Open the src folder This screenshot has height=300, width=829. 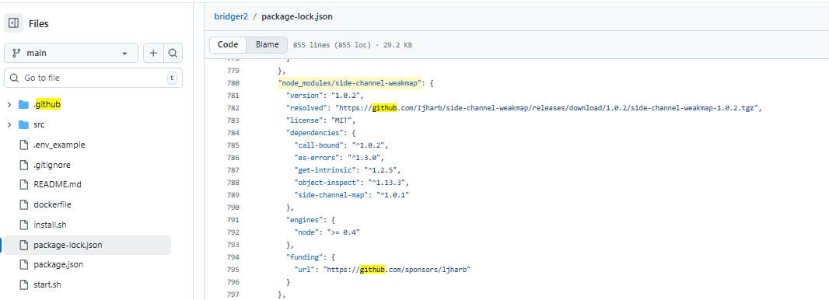[39, 125]
